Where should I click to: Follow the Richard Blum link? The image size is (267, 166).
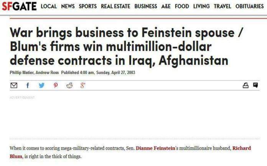(x=242, y=148)
